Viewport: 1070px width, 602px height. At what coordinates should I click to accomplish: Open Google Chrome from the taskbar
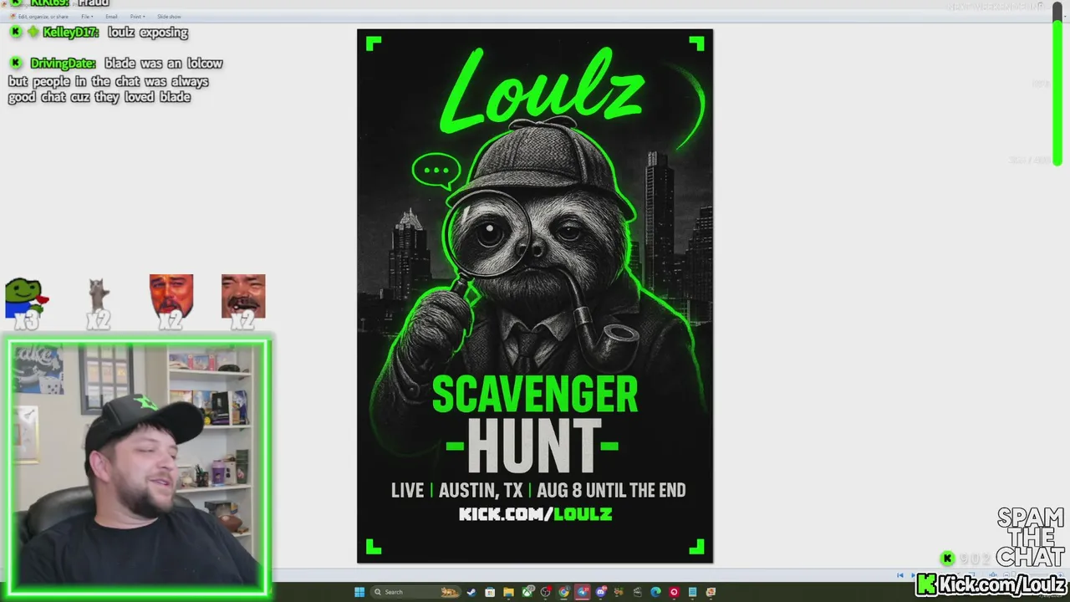click(x=564, y=592)
